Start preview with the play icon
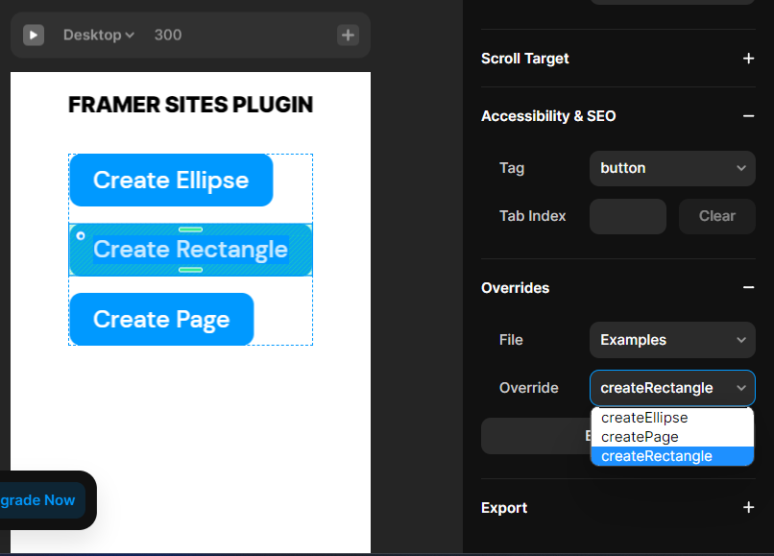774x556 pixels. pyautogui.click(x=34, y=36)
